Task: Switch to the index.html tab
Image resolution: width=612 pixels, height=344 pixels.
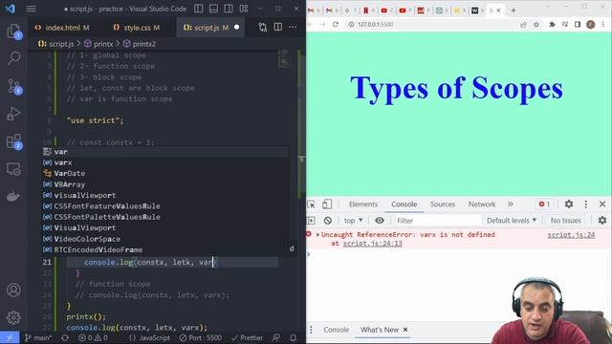Action: tap(62, 28)
